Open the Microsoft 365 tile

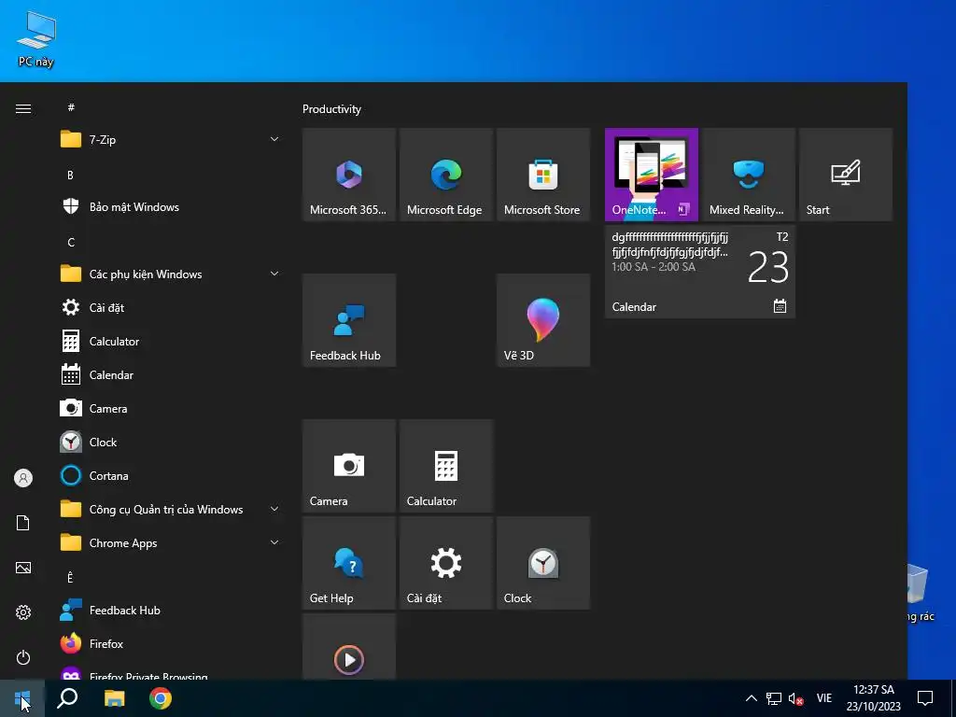349,175
